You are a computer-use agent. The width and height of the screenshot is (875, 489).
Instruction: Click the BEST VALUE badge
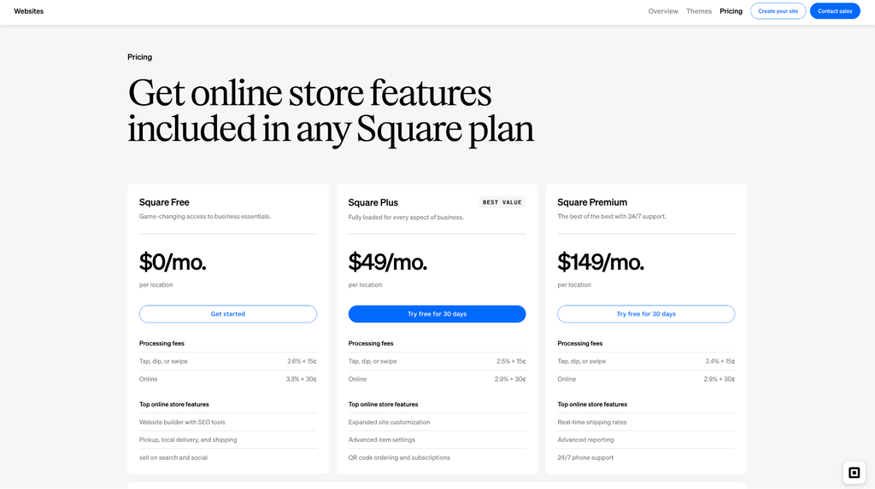coord(502,202)
